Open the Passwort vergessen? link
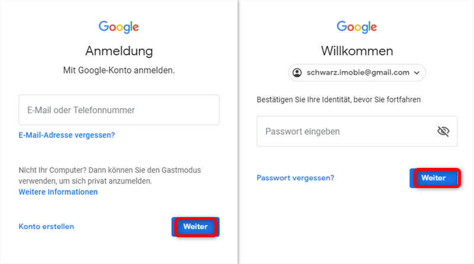474x264 pixels. coord(295,177)
